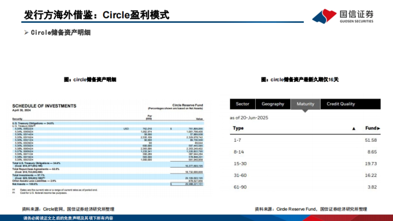Click the arrow bullet before Circle储备资产明细
This screenshot has width=393, height=221.
[x=27, y=32]
